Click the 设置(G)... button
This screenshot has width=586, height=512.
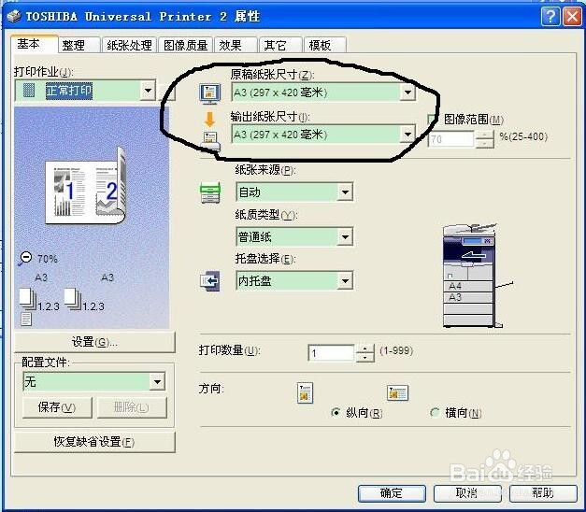(x=94, y=342)
